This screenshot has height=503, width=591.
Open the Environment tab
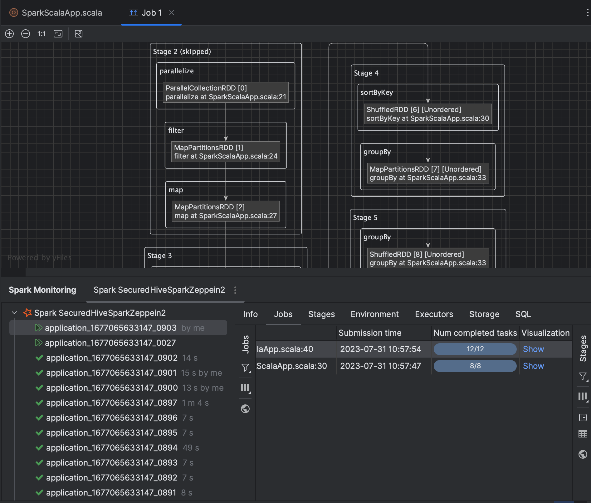[x=374, y=314]
